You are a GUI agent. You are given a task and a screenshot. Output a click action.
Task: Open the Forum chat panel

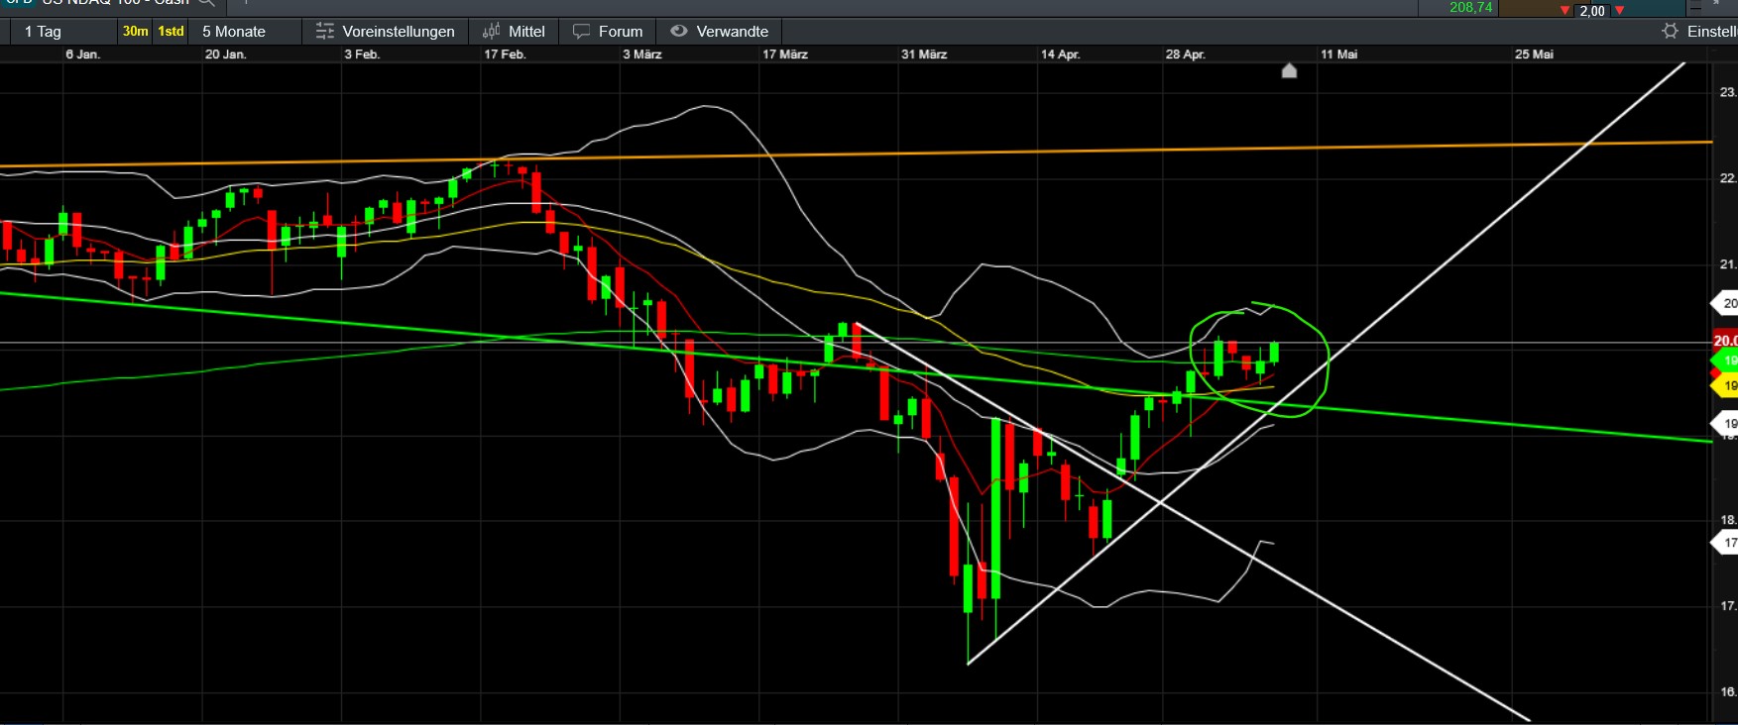click(608, 32)
